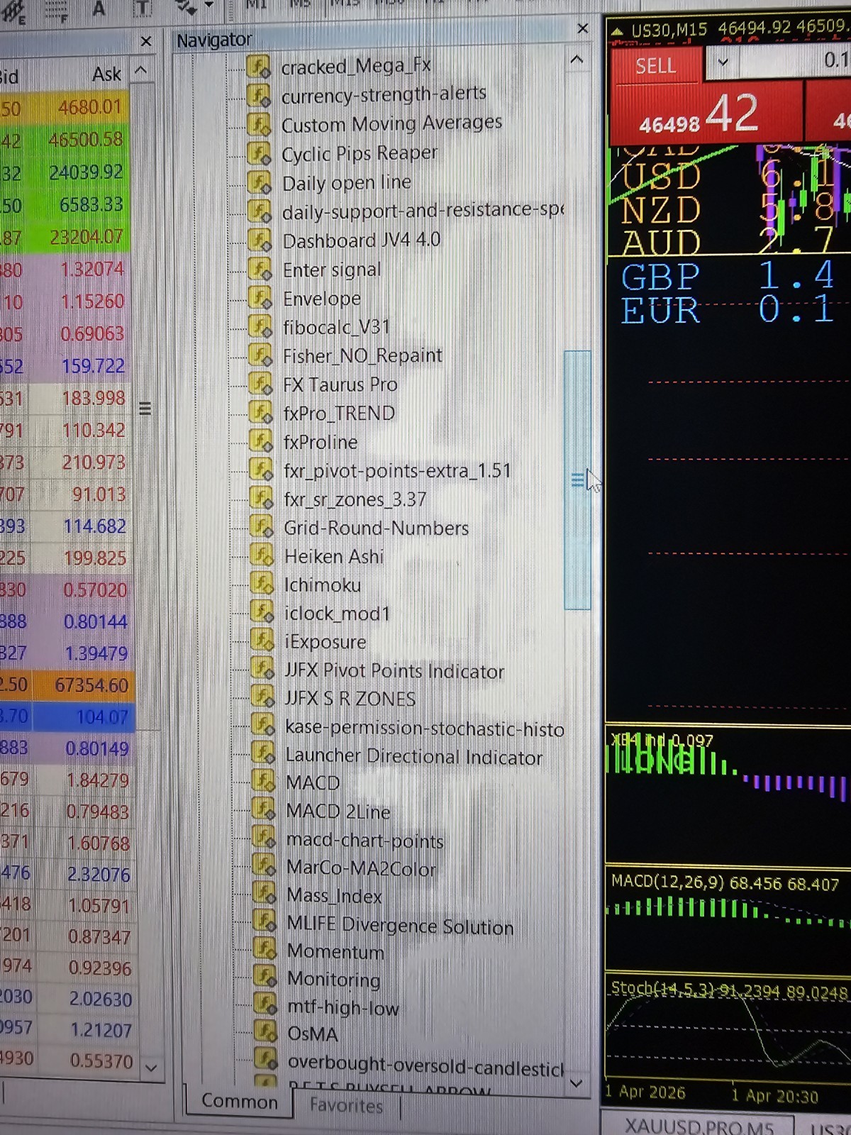This screenshot has width=851, height=1135.
Task: Click the currency-strength-alerts indicator icon
Action: point(259,95)
